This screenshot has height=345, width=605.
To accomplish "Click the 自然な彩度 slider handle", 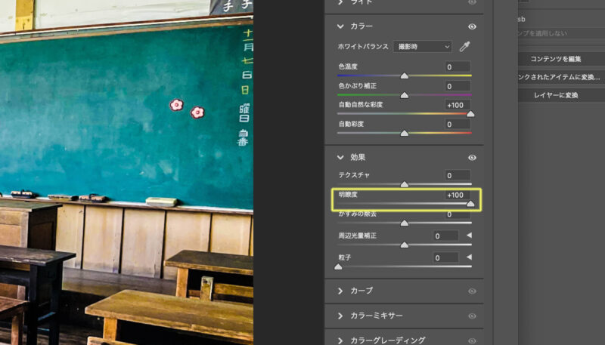I will click(x=470, y=113).
